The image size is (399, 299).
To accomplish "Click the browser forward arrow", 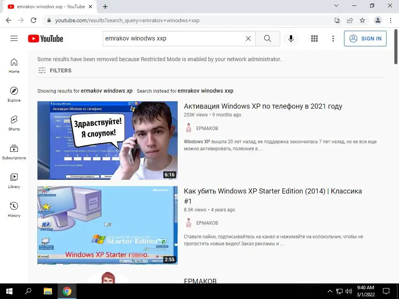I will pos(21,20).
